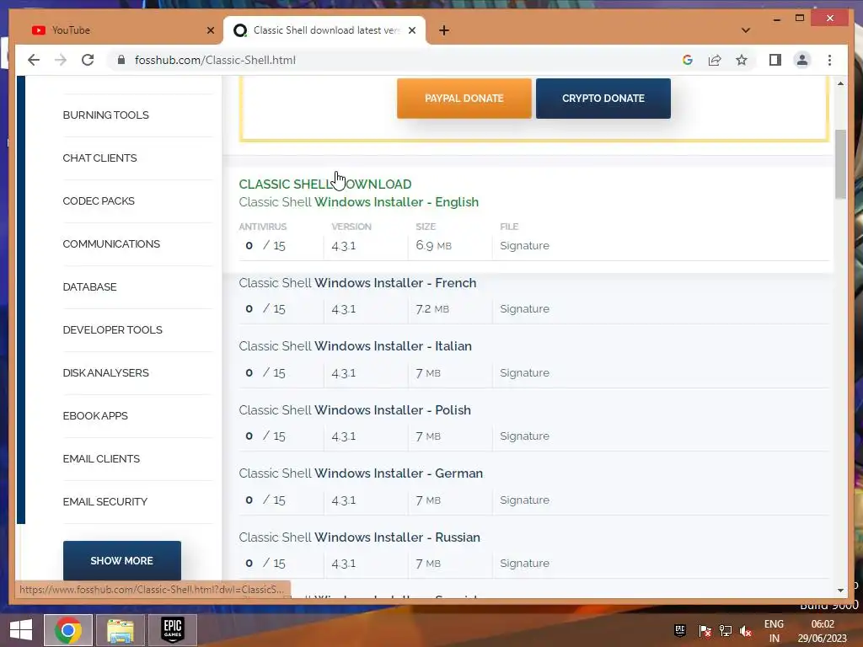Open Signature for English installer
863x647 pixels.
point(524,245)
